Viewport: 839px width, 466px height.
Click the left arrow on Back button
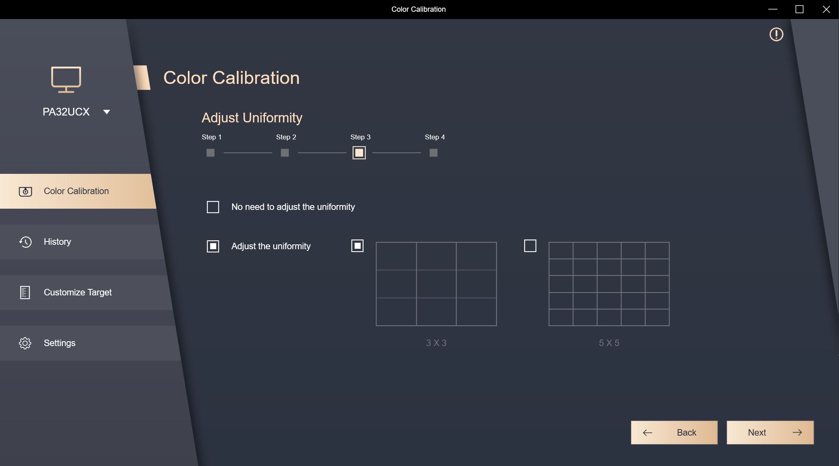click(x=648, y=433)
